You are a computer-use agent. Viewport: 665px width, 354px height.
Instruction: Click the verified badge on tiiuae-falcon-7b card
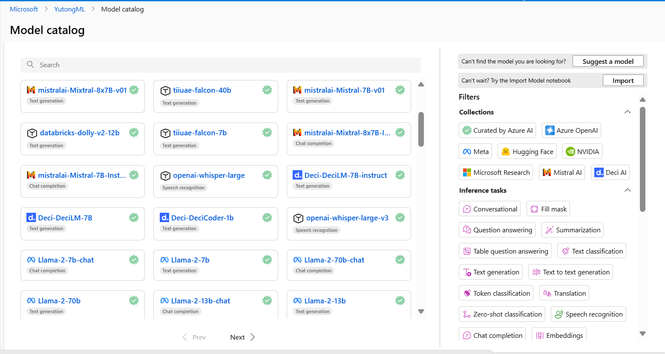click(x=267, y=132)
